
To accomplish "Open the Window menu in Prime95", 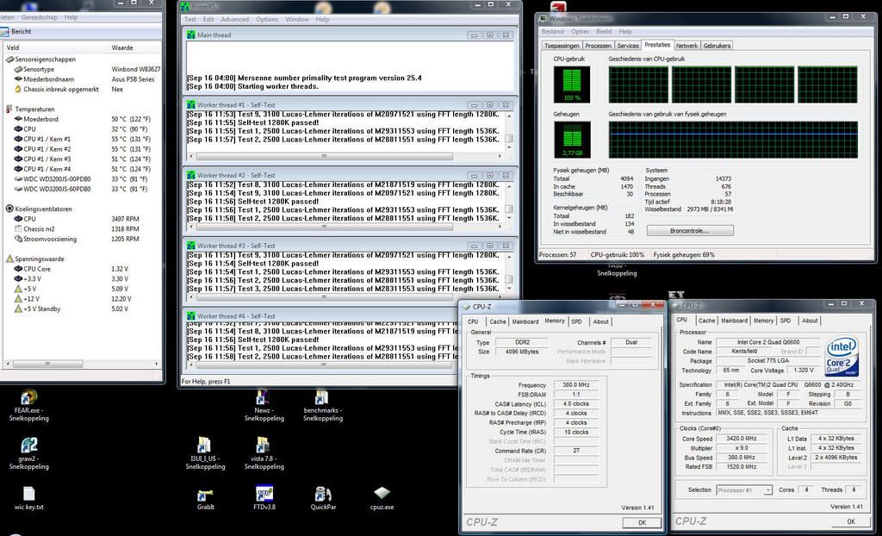I will click(297, 19).
